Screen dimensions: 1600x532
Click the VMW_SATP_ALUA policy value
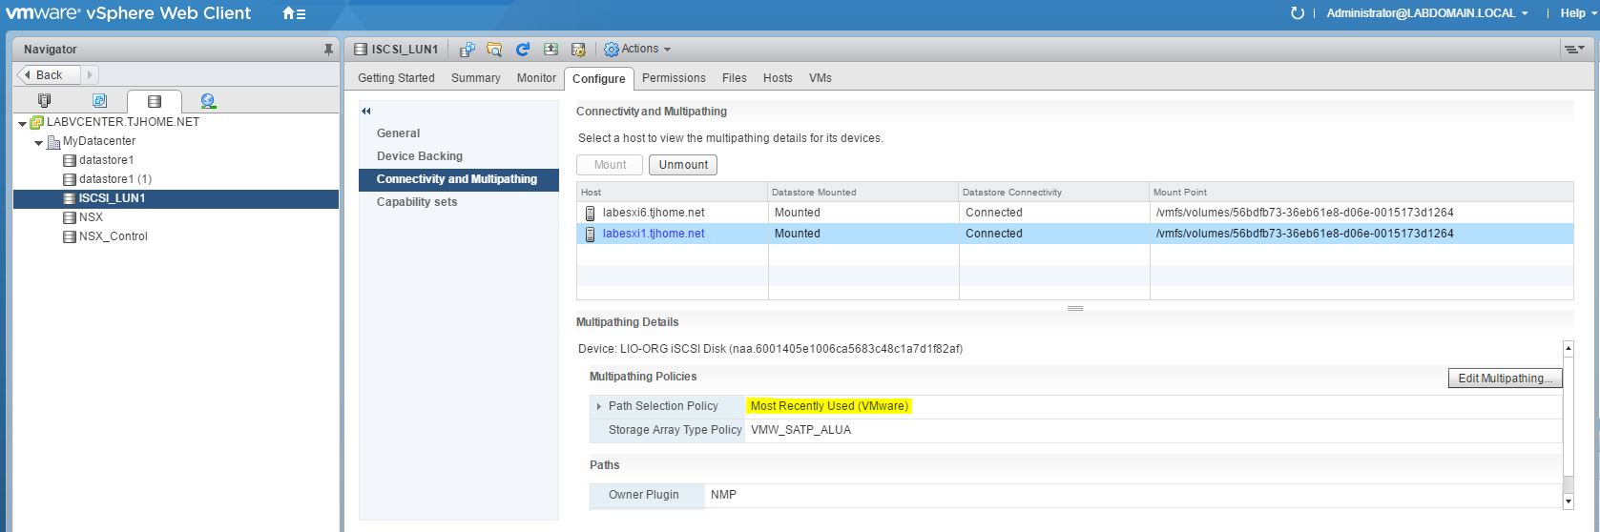point(800,430)
